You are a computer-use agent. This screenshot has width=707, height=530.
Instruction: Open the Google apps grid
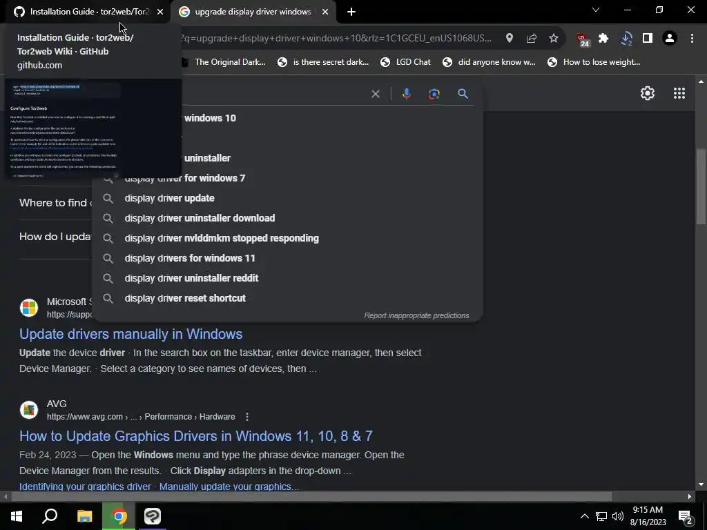click(x=679, y=93)
